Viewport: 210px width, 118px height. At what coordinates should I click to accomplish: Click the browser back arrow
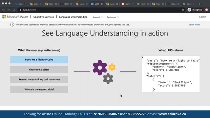[3, 10]
